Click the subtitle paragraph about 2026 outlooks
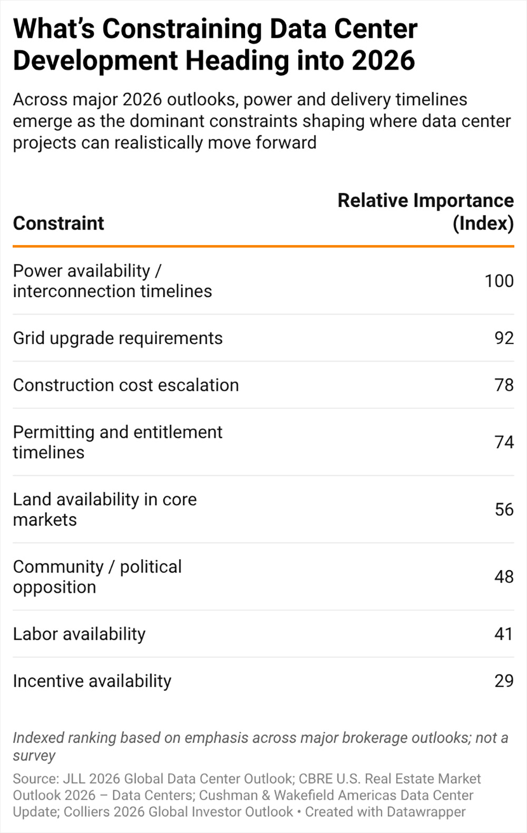This screenshot has width=527, height=833. tap(261, 121)
